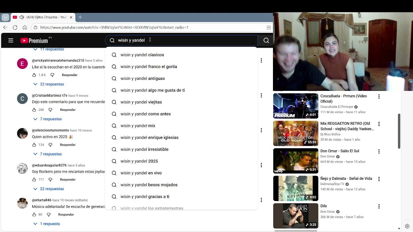Open settings gear at bottom right corner
The height and width of the screenshot is (232, 413).
407,226
